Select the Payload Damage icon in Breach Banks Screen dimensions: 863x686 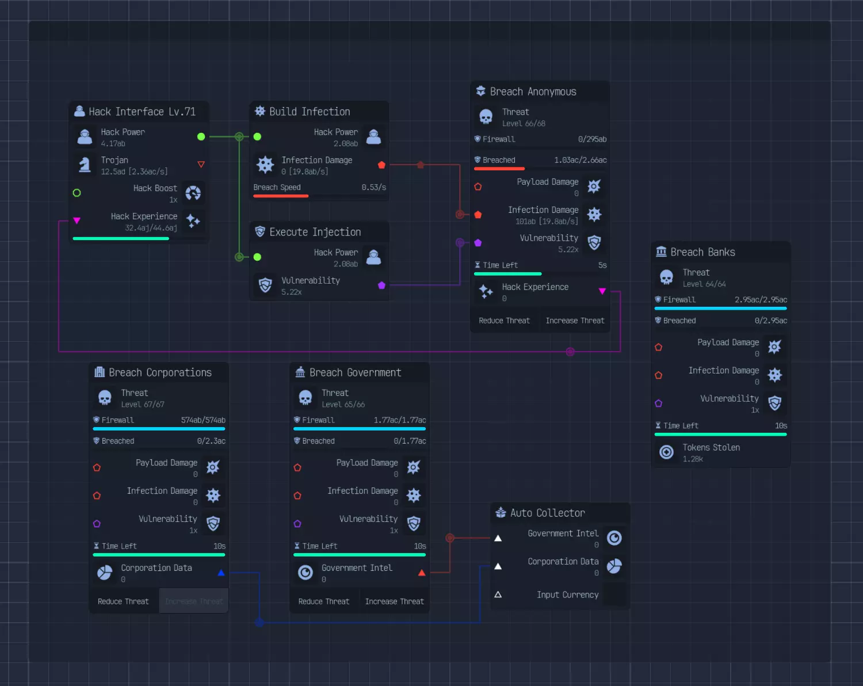775,347
